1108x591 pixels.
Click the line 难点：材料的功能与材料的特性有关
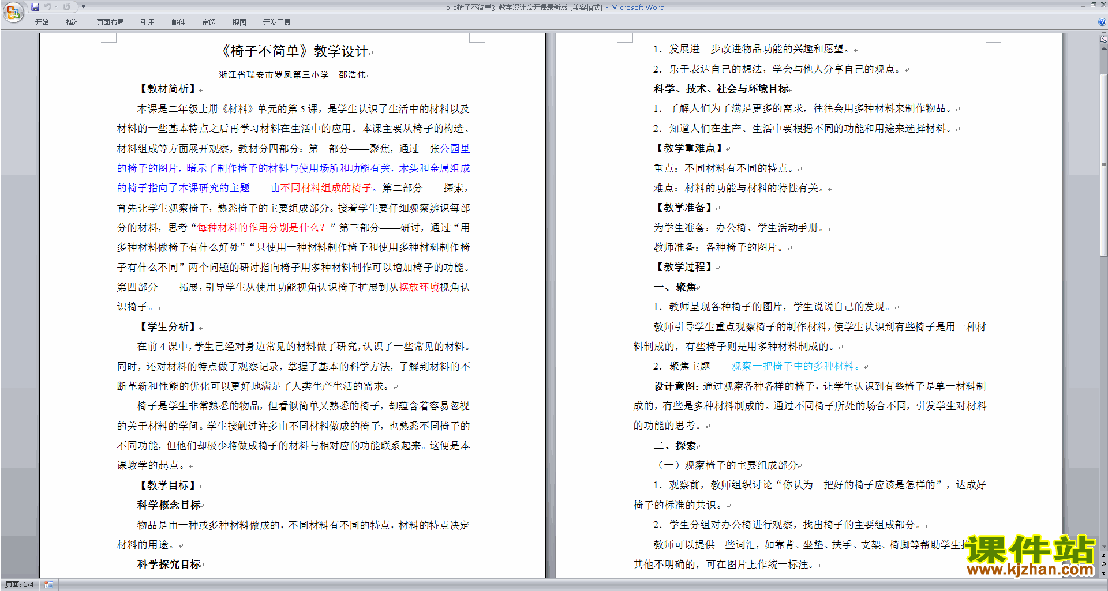pyautogui.click(x=741, y=188)
